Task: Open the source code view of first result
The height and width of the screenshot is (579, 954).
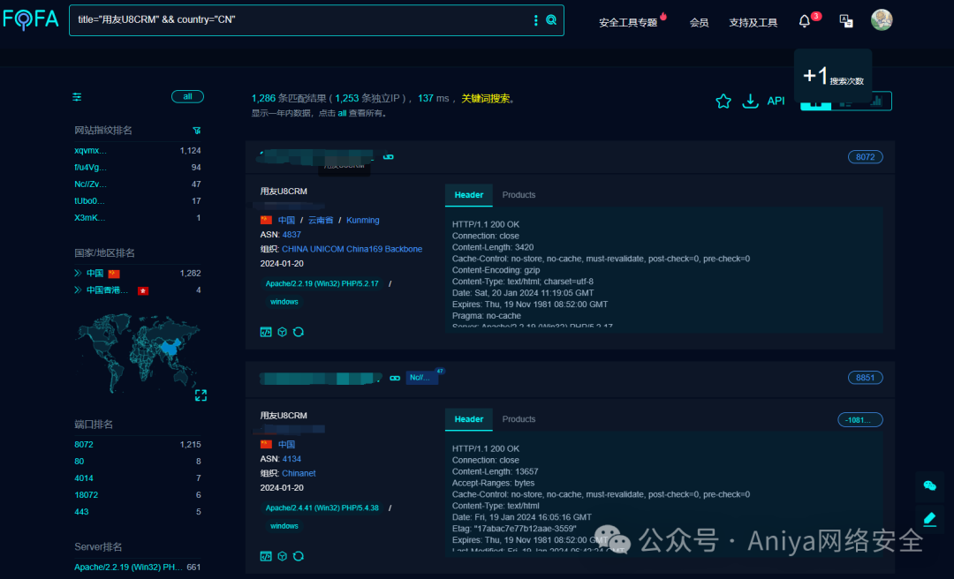Action: tap(266, 332)
